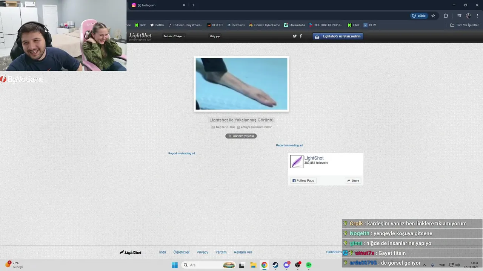
Task: Open the Donate ByNoGame bookmark
Action: (x=264, y=25)
